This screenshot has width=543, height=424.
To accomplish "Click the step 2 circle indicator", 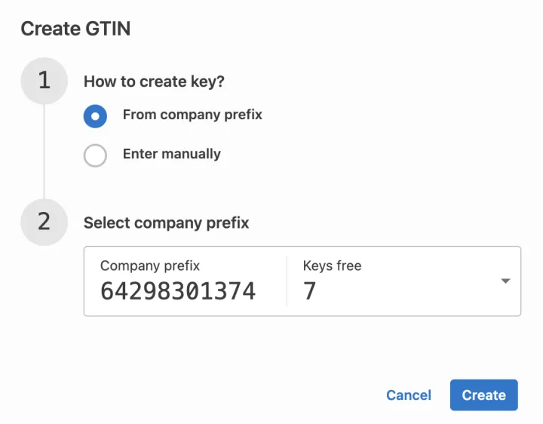I will click(44, 222).
